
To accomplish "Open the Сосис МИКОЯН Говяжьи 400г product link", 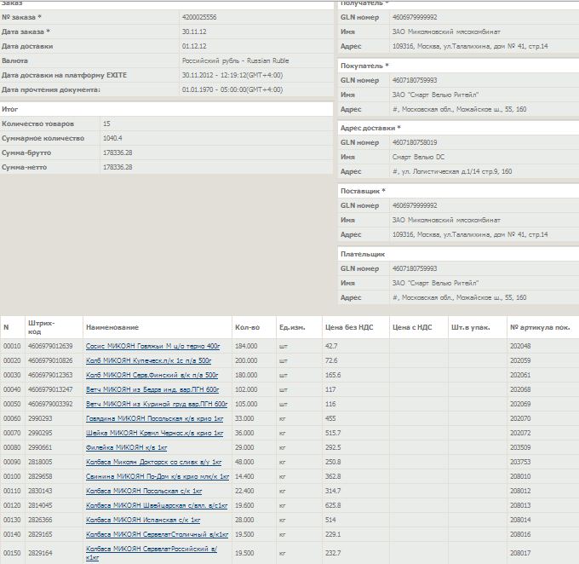I will (x=153, y=346).
